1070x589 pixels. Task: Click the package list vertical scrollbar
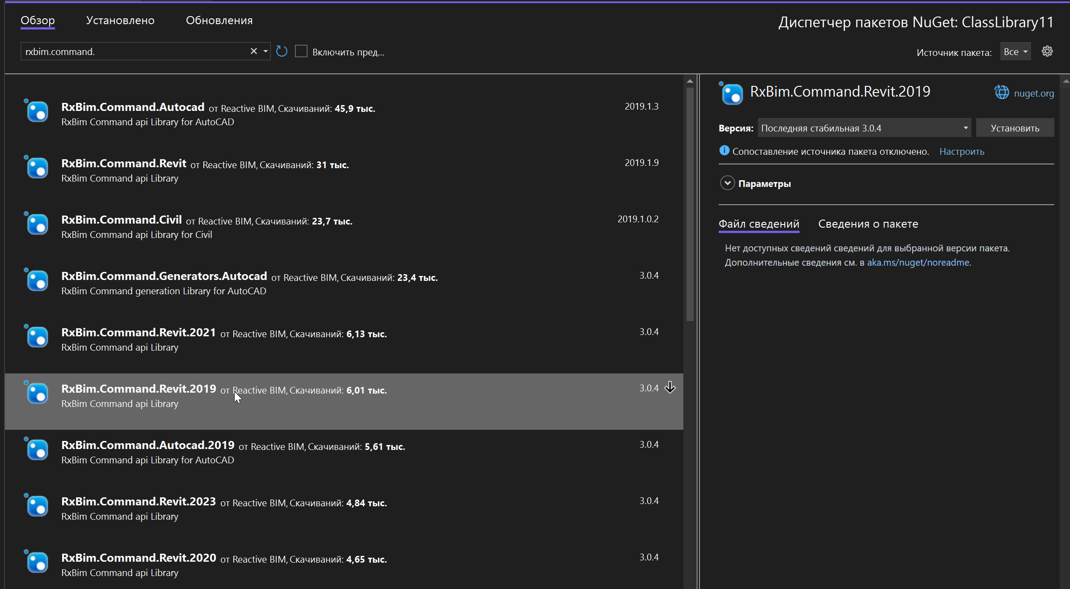click(690, 204)
